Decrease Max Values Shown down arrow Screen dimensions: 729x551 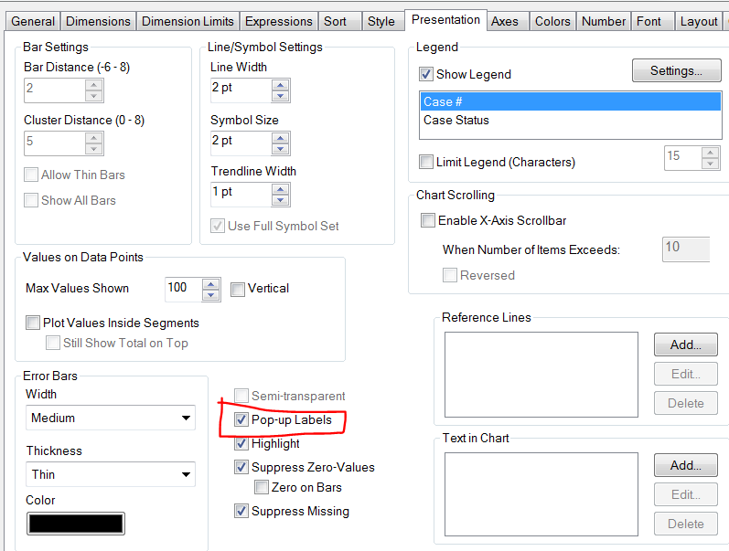(211, 295)
